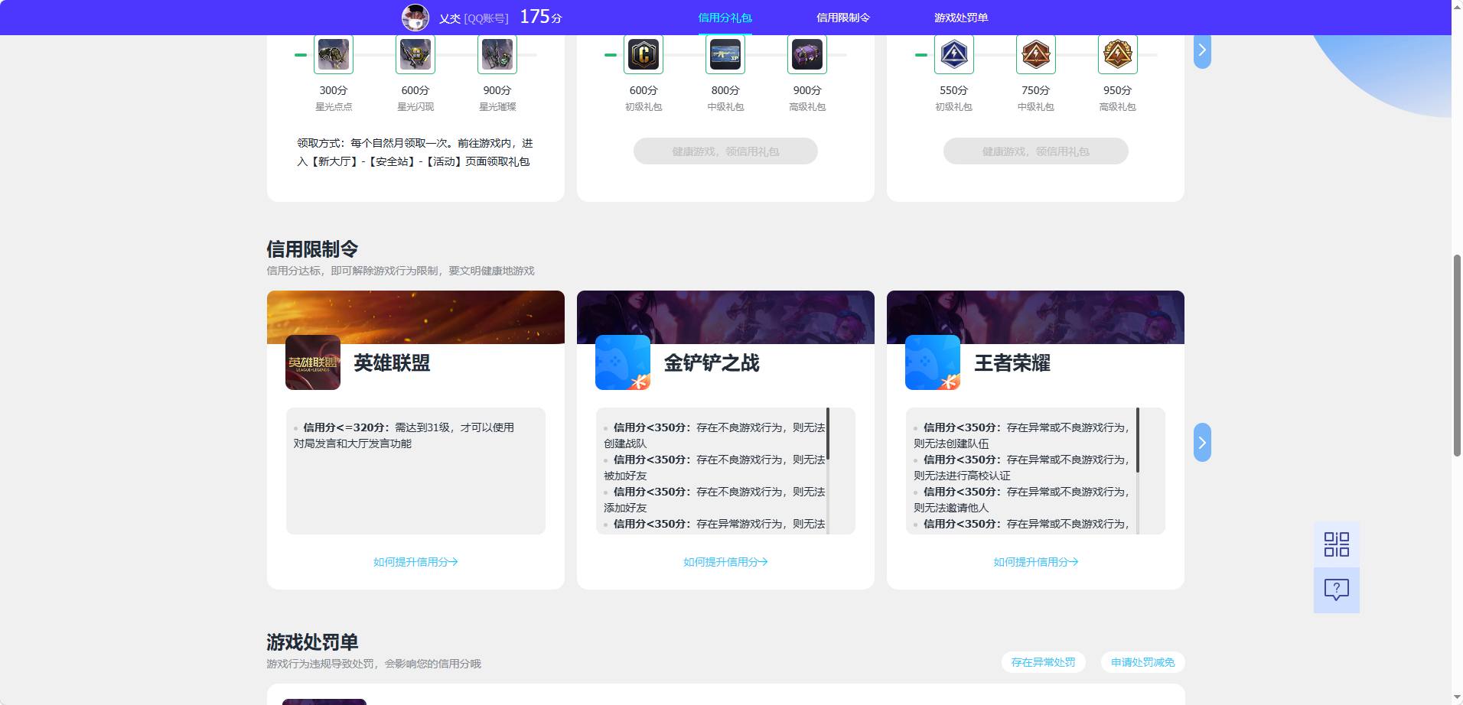Click the 王者荣耀 card title
This screenshot has width=1463, height=705.
[1012, 362]
